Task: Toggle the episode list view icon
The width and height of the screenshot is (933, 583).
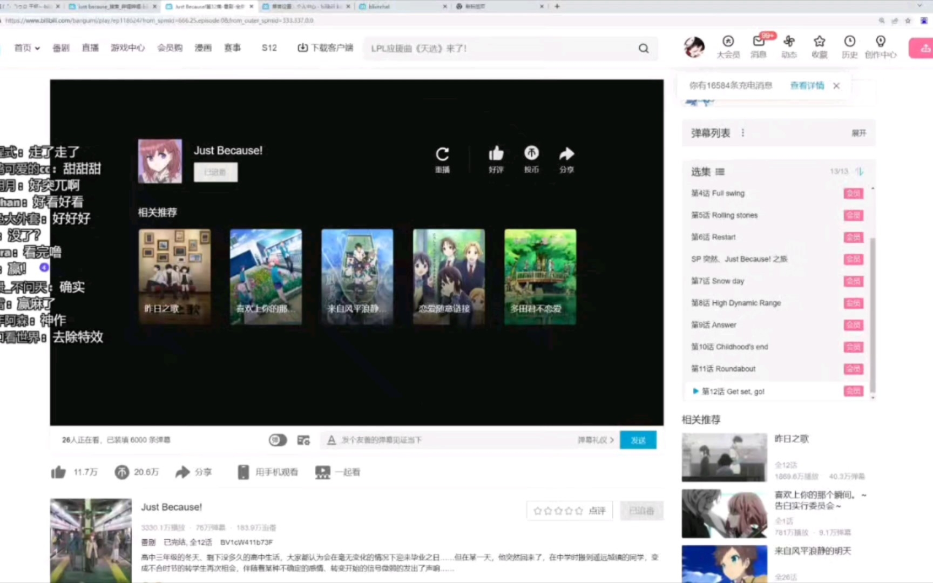Action: [x=720, y=172]
